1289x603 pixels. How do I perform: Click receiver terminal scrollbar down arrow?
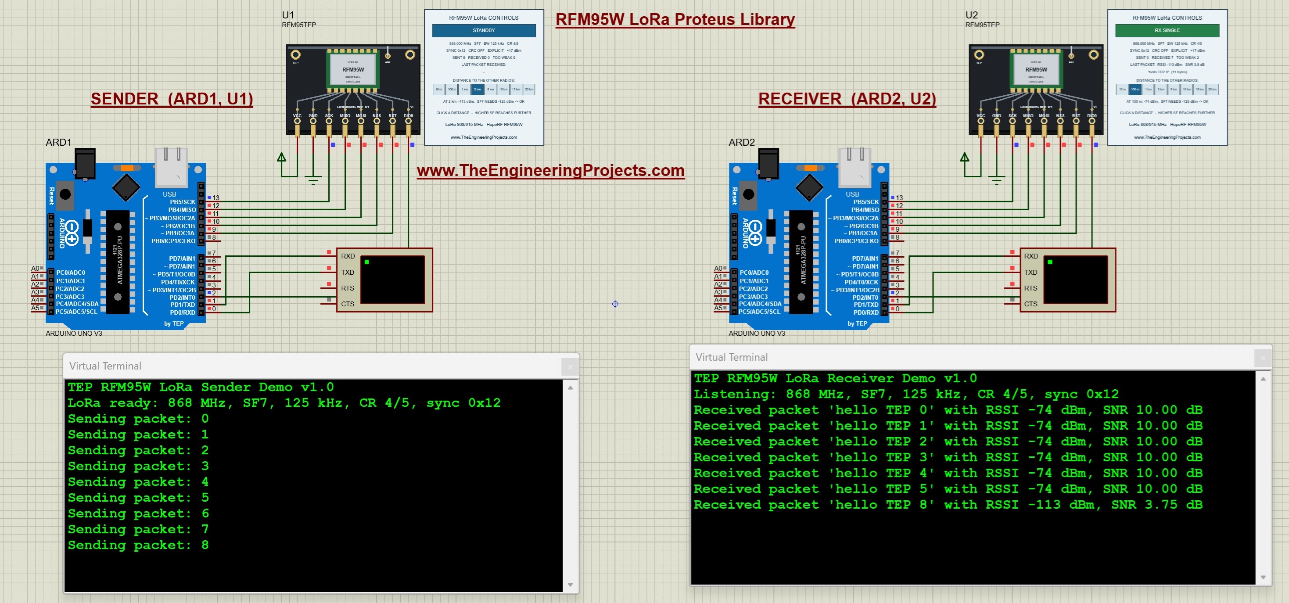(x=1263, y=577)
